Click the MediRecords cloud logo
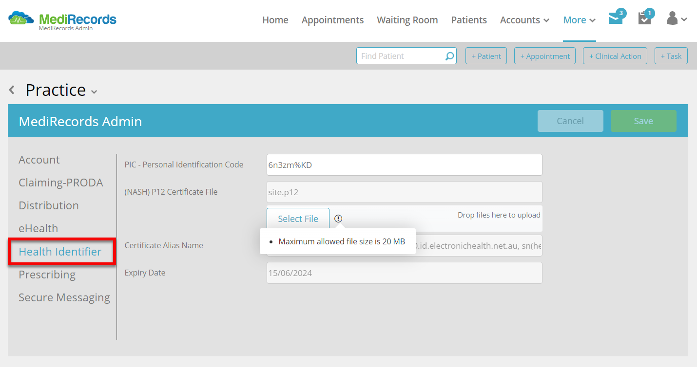The image size is (697, 367). point(62,20)
